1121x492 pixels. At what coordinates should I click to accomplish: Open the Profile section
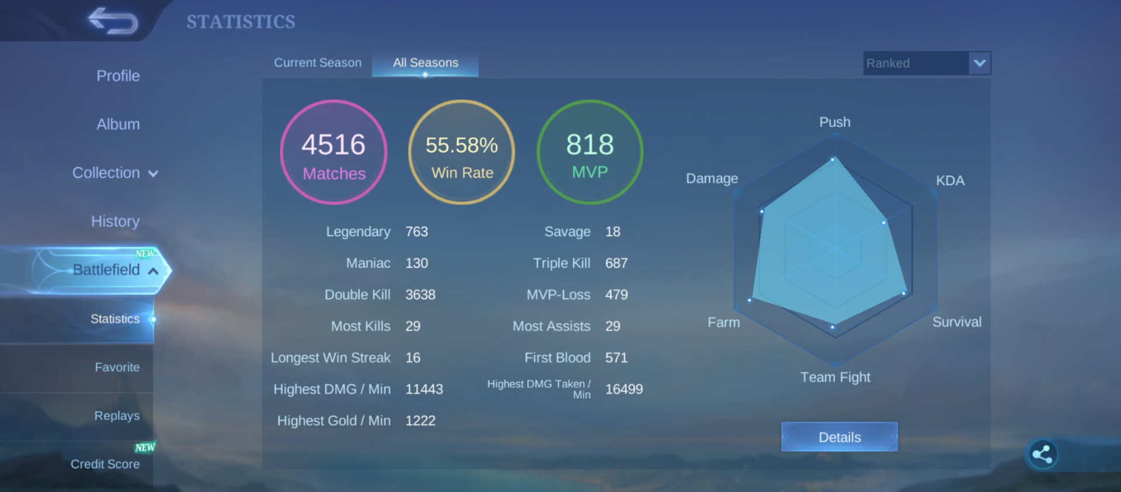pos(118,76)
